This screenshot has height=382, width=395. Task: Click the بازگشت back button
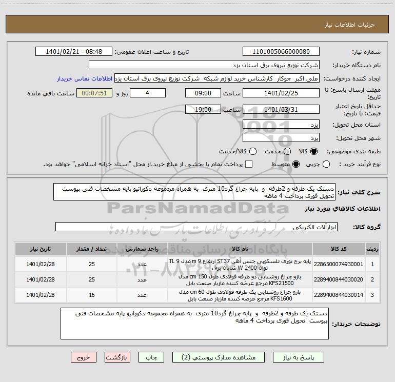117,357
